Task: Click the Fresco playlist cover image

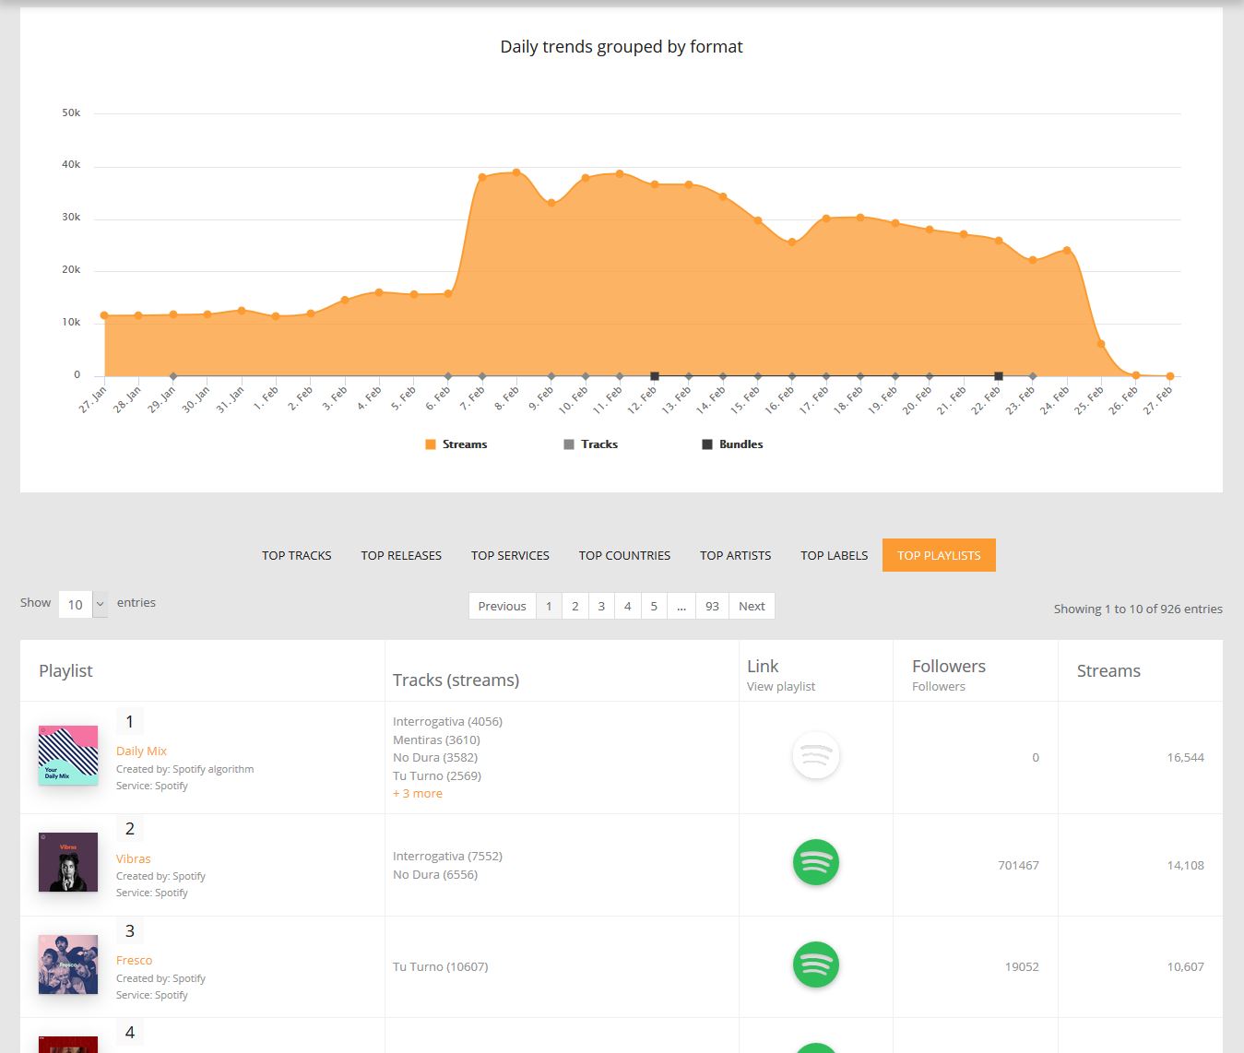Action: [x=68, y=964]
